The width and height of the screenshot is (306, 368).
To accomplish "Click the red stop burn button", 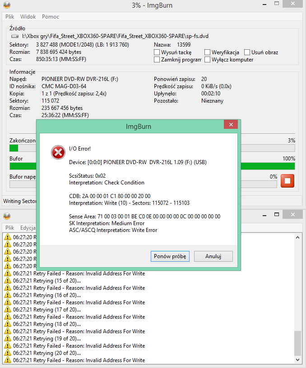I will coord(287,181).
